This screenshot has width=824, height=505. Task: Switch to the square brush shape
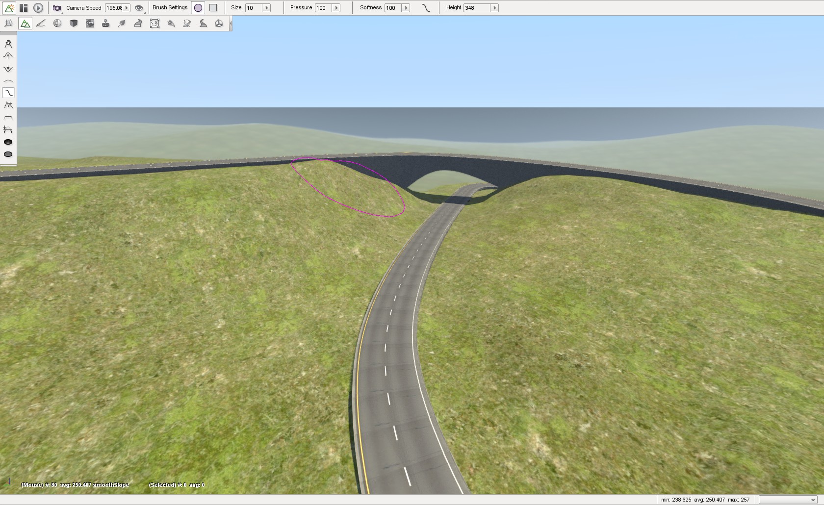pos(213,8)
